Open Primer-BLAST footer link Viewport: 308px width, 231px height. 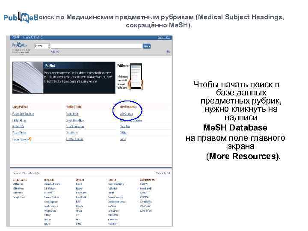click(113, 224)
